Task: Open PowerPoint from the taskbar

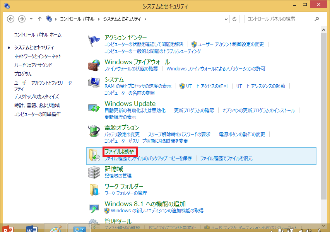Action: pyautogui.click(x=8, y=229)
